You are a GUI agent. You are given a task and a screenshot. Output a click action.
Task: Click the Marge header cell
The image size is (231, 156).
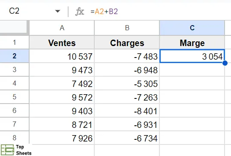192,43
